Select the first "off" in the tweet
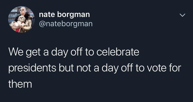The width and height of the screenshot is (193, 102). coord(76,52)
